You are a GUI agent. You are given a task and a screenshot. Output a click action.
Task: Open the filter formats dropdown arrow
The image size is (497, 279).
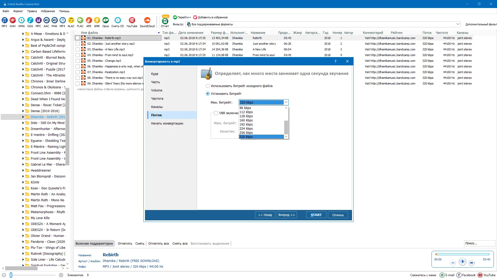tap(458, 24)
